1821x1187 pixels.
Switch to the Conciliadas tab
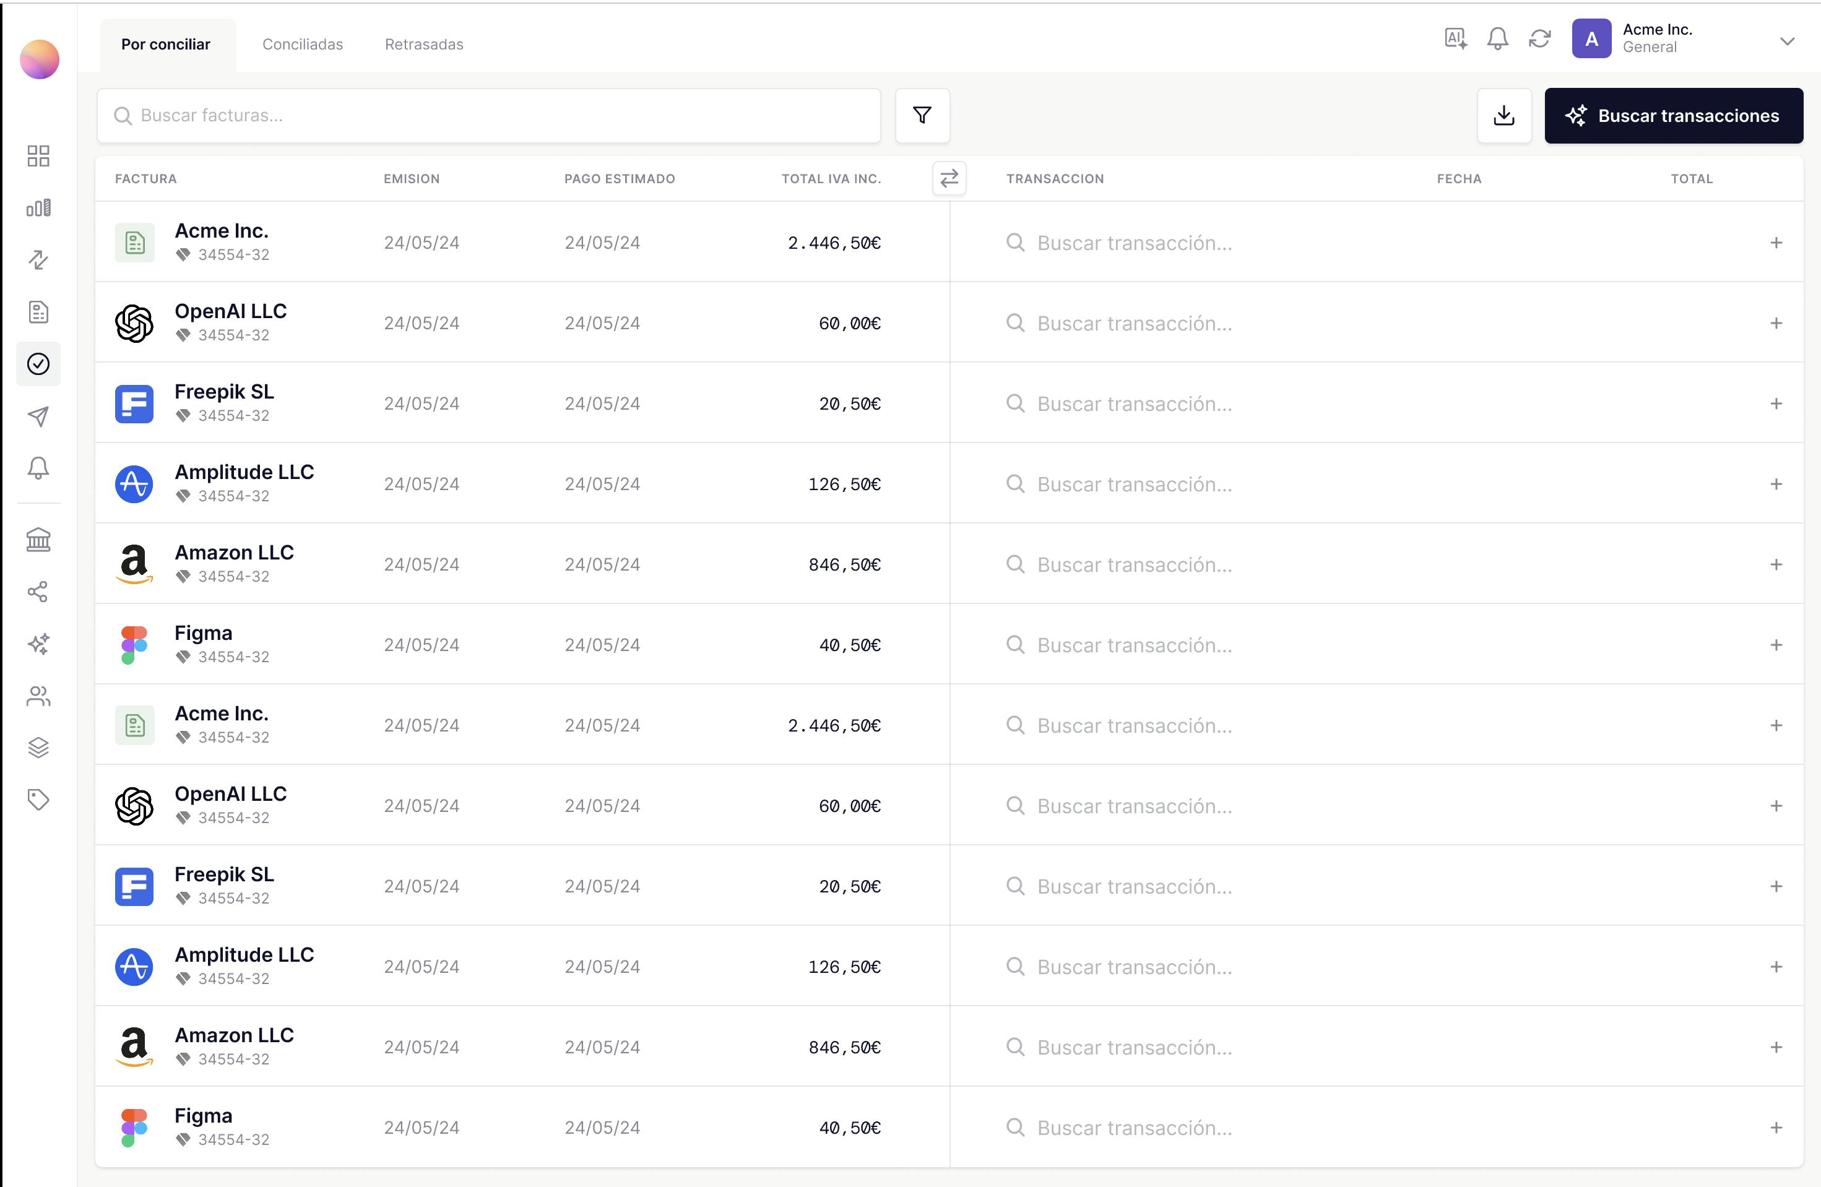(x=302, y=45)
